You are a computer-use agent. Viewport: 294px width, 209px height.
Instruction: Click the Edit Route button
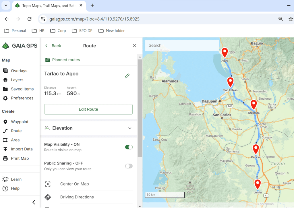[x=88, y=109]
